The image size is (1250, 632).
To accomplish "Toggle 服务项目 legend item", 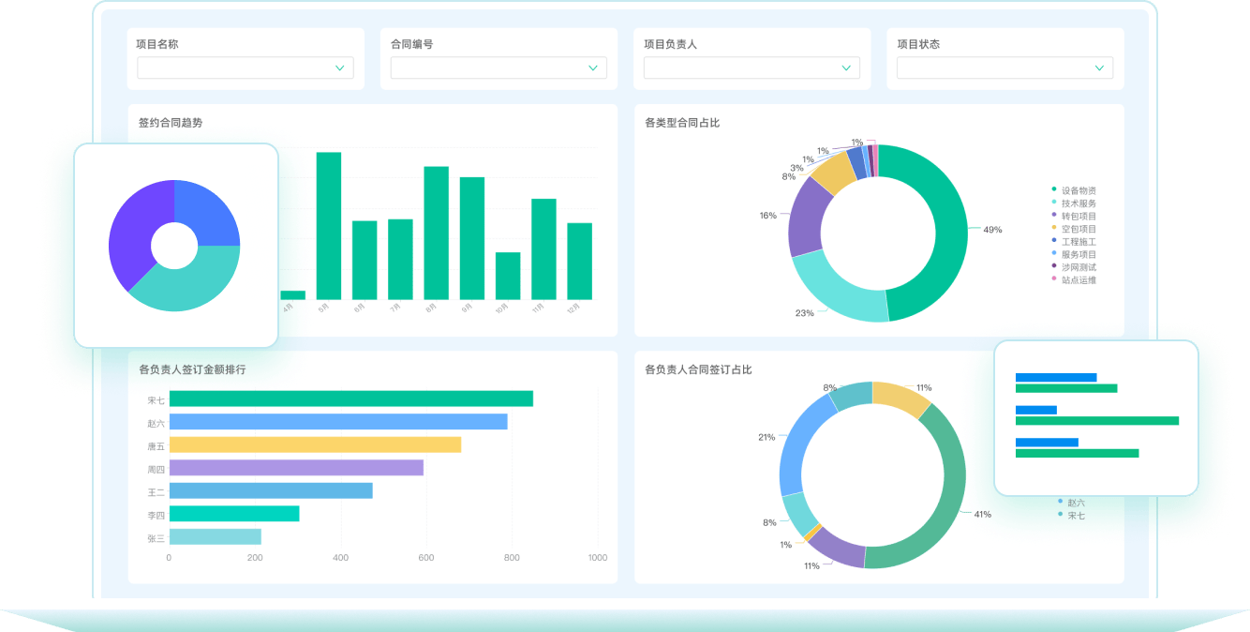I will point(1074,255).
